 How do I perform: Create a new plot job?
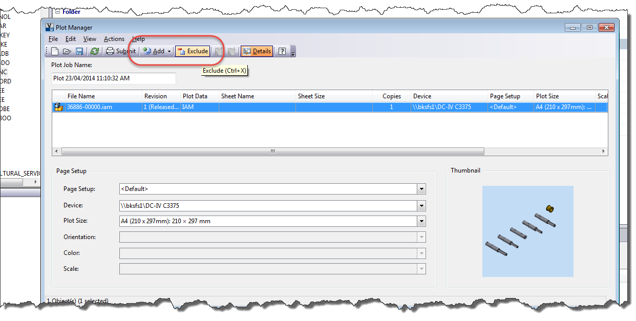tap(54, 51)
